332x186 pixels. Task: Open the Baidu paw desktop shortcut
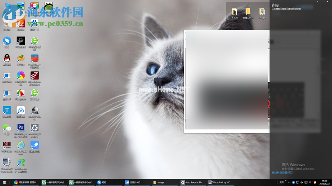(34, 25)
